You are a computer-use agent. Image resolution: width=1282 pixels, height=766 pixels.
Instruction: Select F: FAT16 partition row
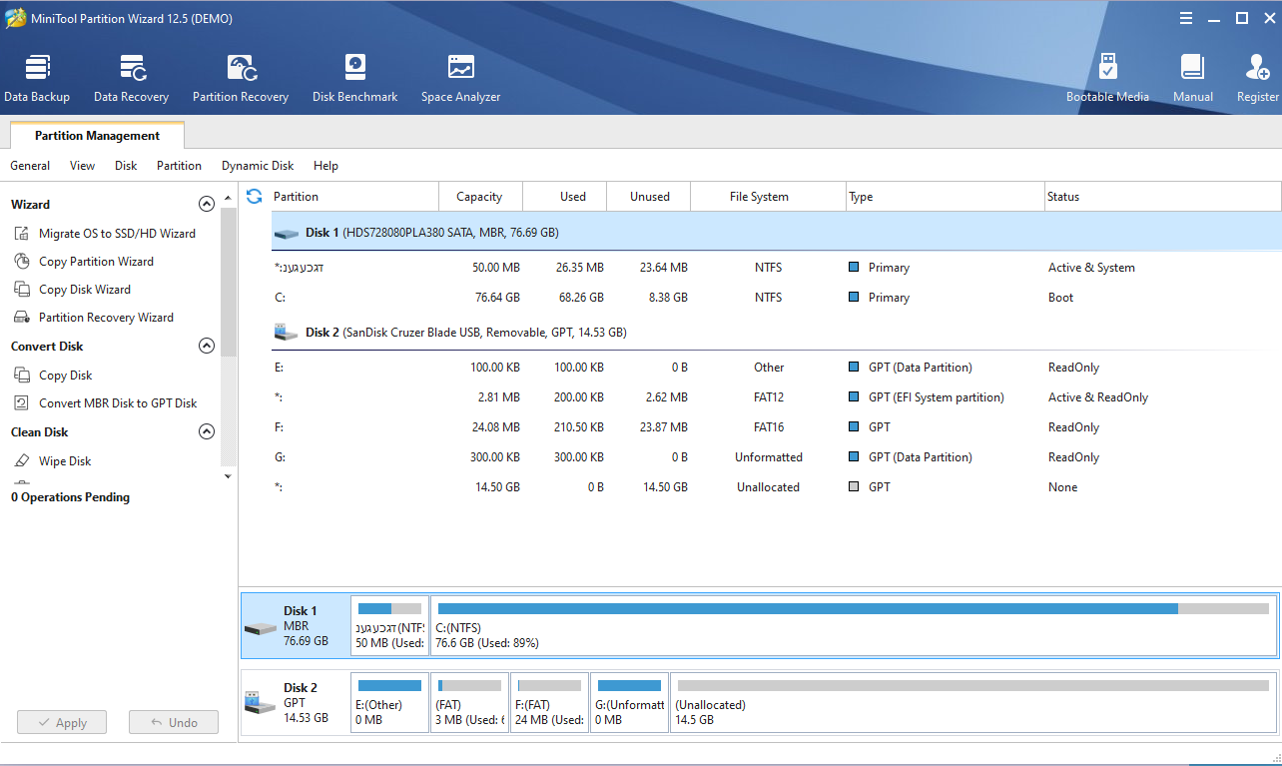[776, 427]
